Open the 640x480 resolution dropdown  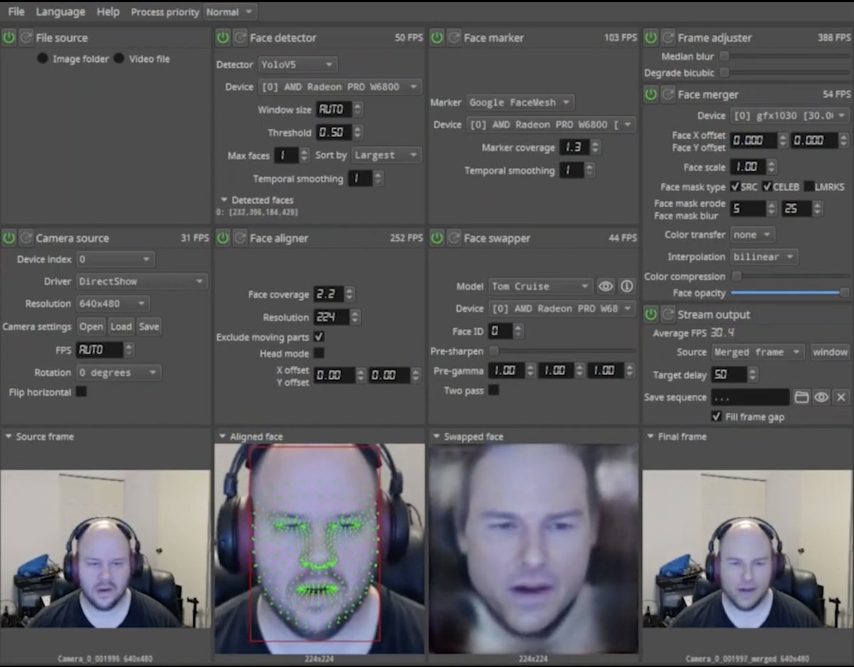(112, 303)
